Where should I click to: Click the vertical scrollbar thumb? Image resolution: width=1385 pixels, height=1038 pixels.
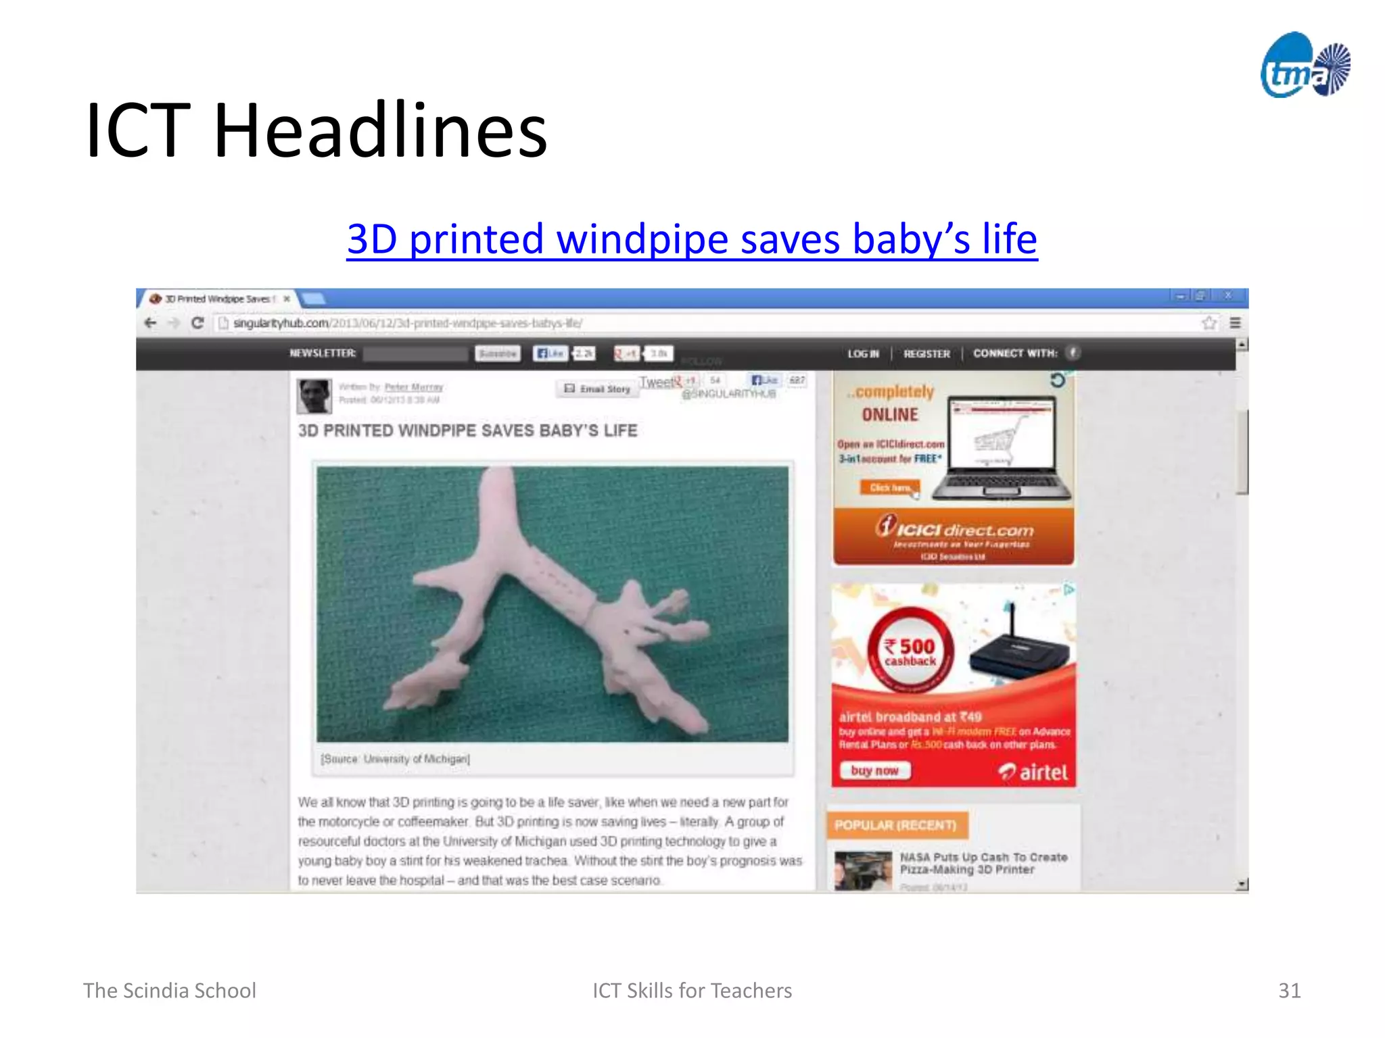point(1242,451)
